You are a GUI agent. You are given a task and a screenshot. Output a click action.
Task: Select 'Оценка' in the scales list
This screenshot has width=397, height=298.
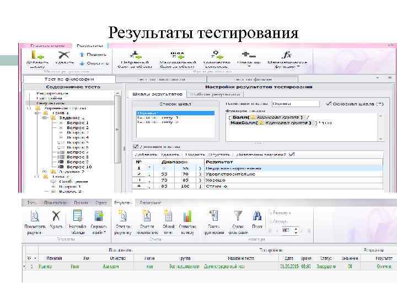[175, 113]
